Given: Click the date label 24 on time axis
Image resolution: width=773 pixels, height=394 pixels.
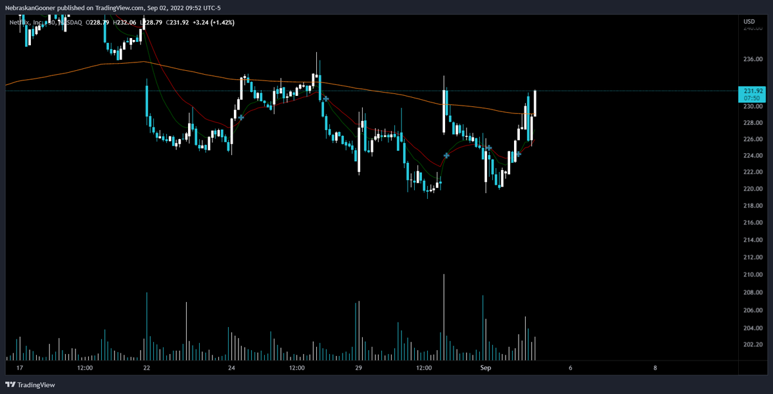Looking at the screenshot, I should point(232,368).
